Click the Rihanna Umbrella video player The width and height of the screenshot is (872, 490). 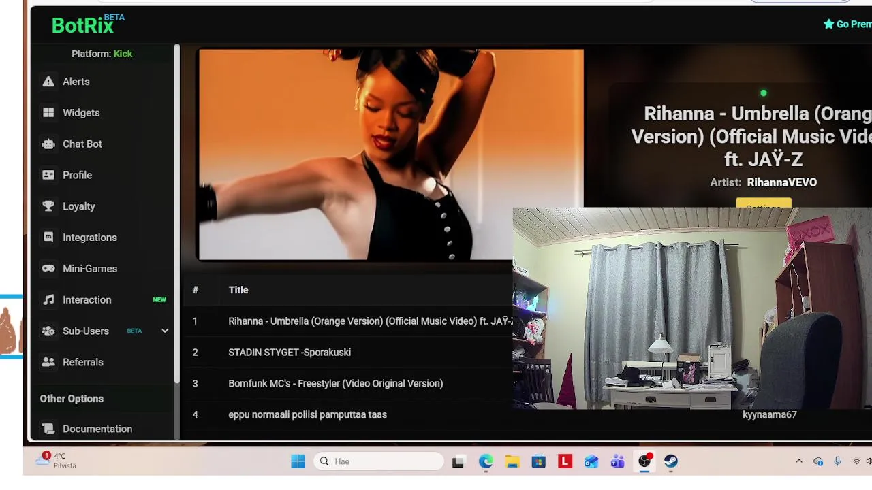point(390,154)
